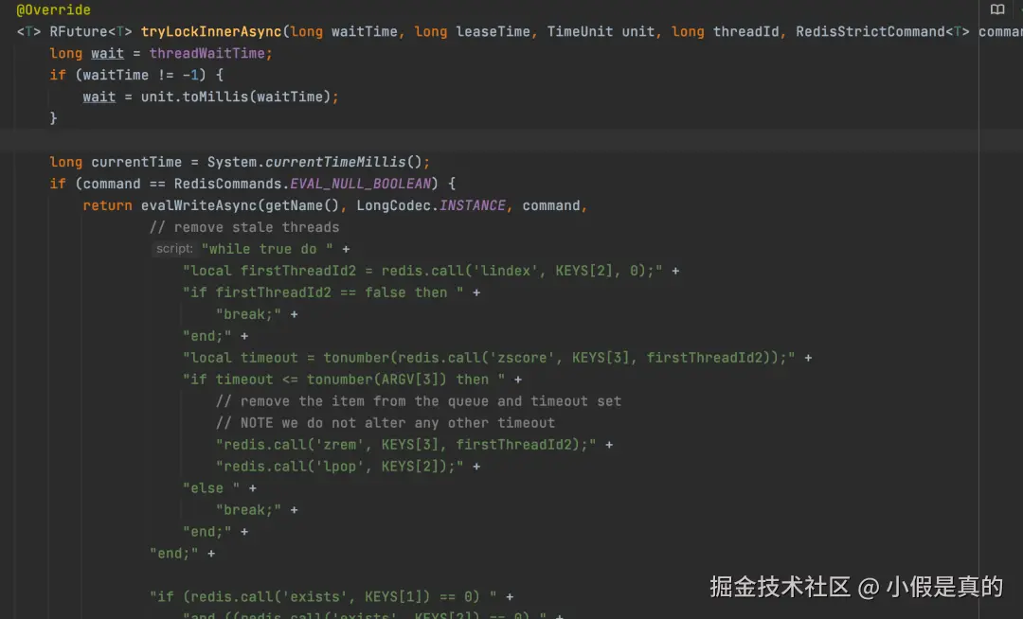Click the 'exists', KEYS[1]) == 0 line
The width and height of the screenshot is (1023, 619).
323,597
